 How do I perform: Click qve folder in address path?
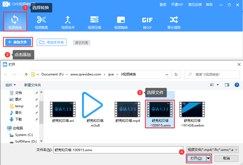111,74
